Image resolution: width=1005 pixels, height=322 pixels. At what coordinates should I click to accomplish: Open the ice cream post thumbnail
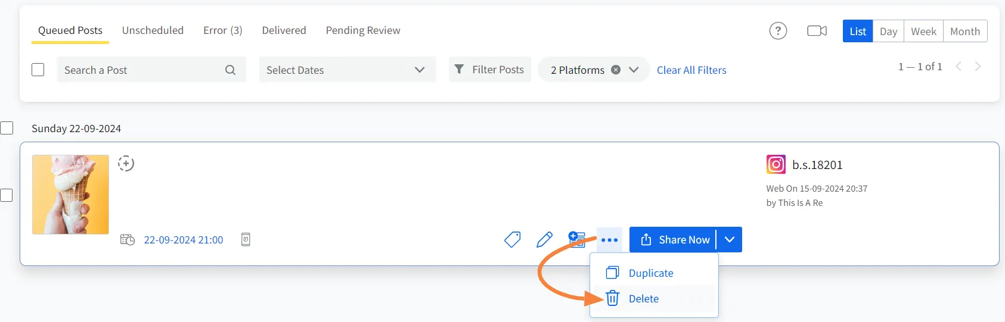pyautogui.click(x=70, y=195)
